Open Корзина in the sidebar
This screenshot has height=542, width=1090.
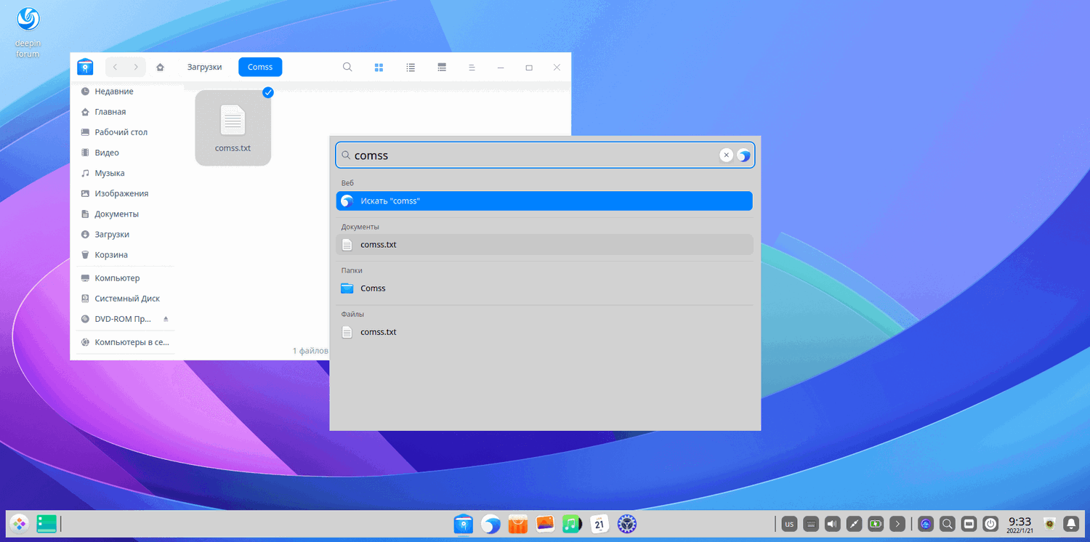pos(124,254)
